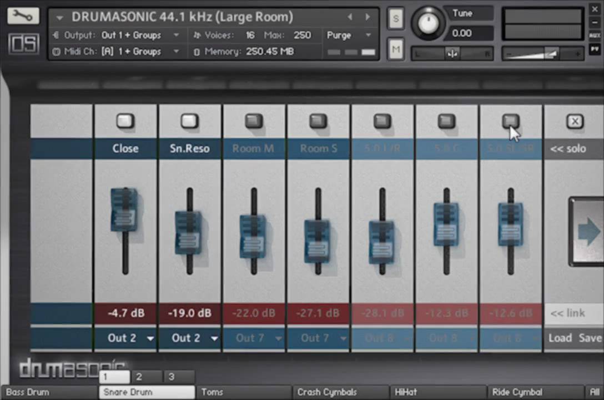Click the Room M channel fader

[253, 237]
